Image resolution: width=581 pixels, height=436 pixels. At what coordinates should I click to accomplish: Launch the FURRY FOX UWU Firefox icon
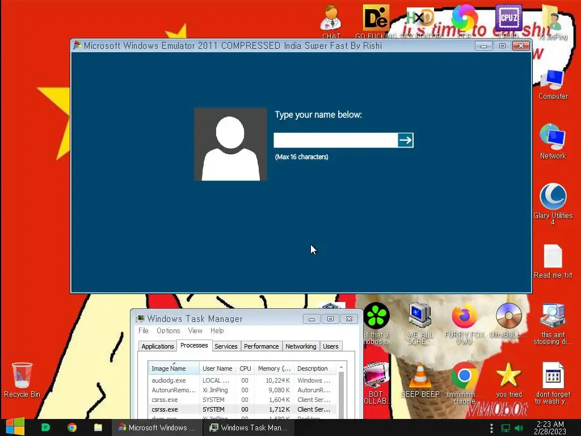coord(464,322)
